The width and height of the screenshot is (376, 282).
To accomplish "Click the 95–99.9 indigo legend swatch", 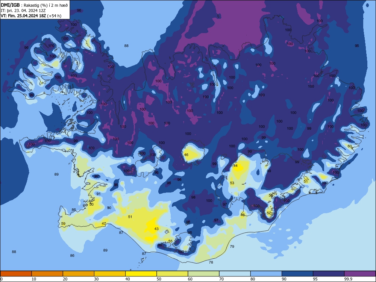I will click(x=329, y=274).
